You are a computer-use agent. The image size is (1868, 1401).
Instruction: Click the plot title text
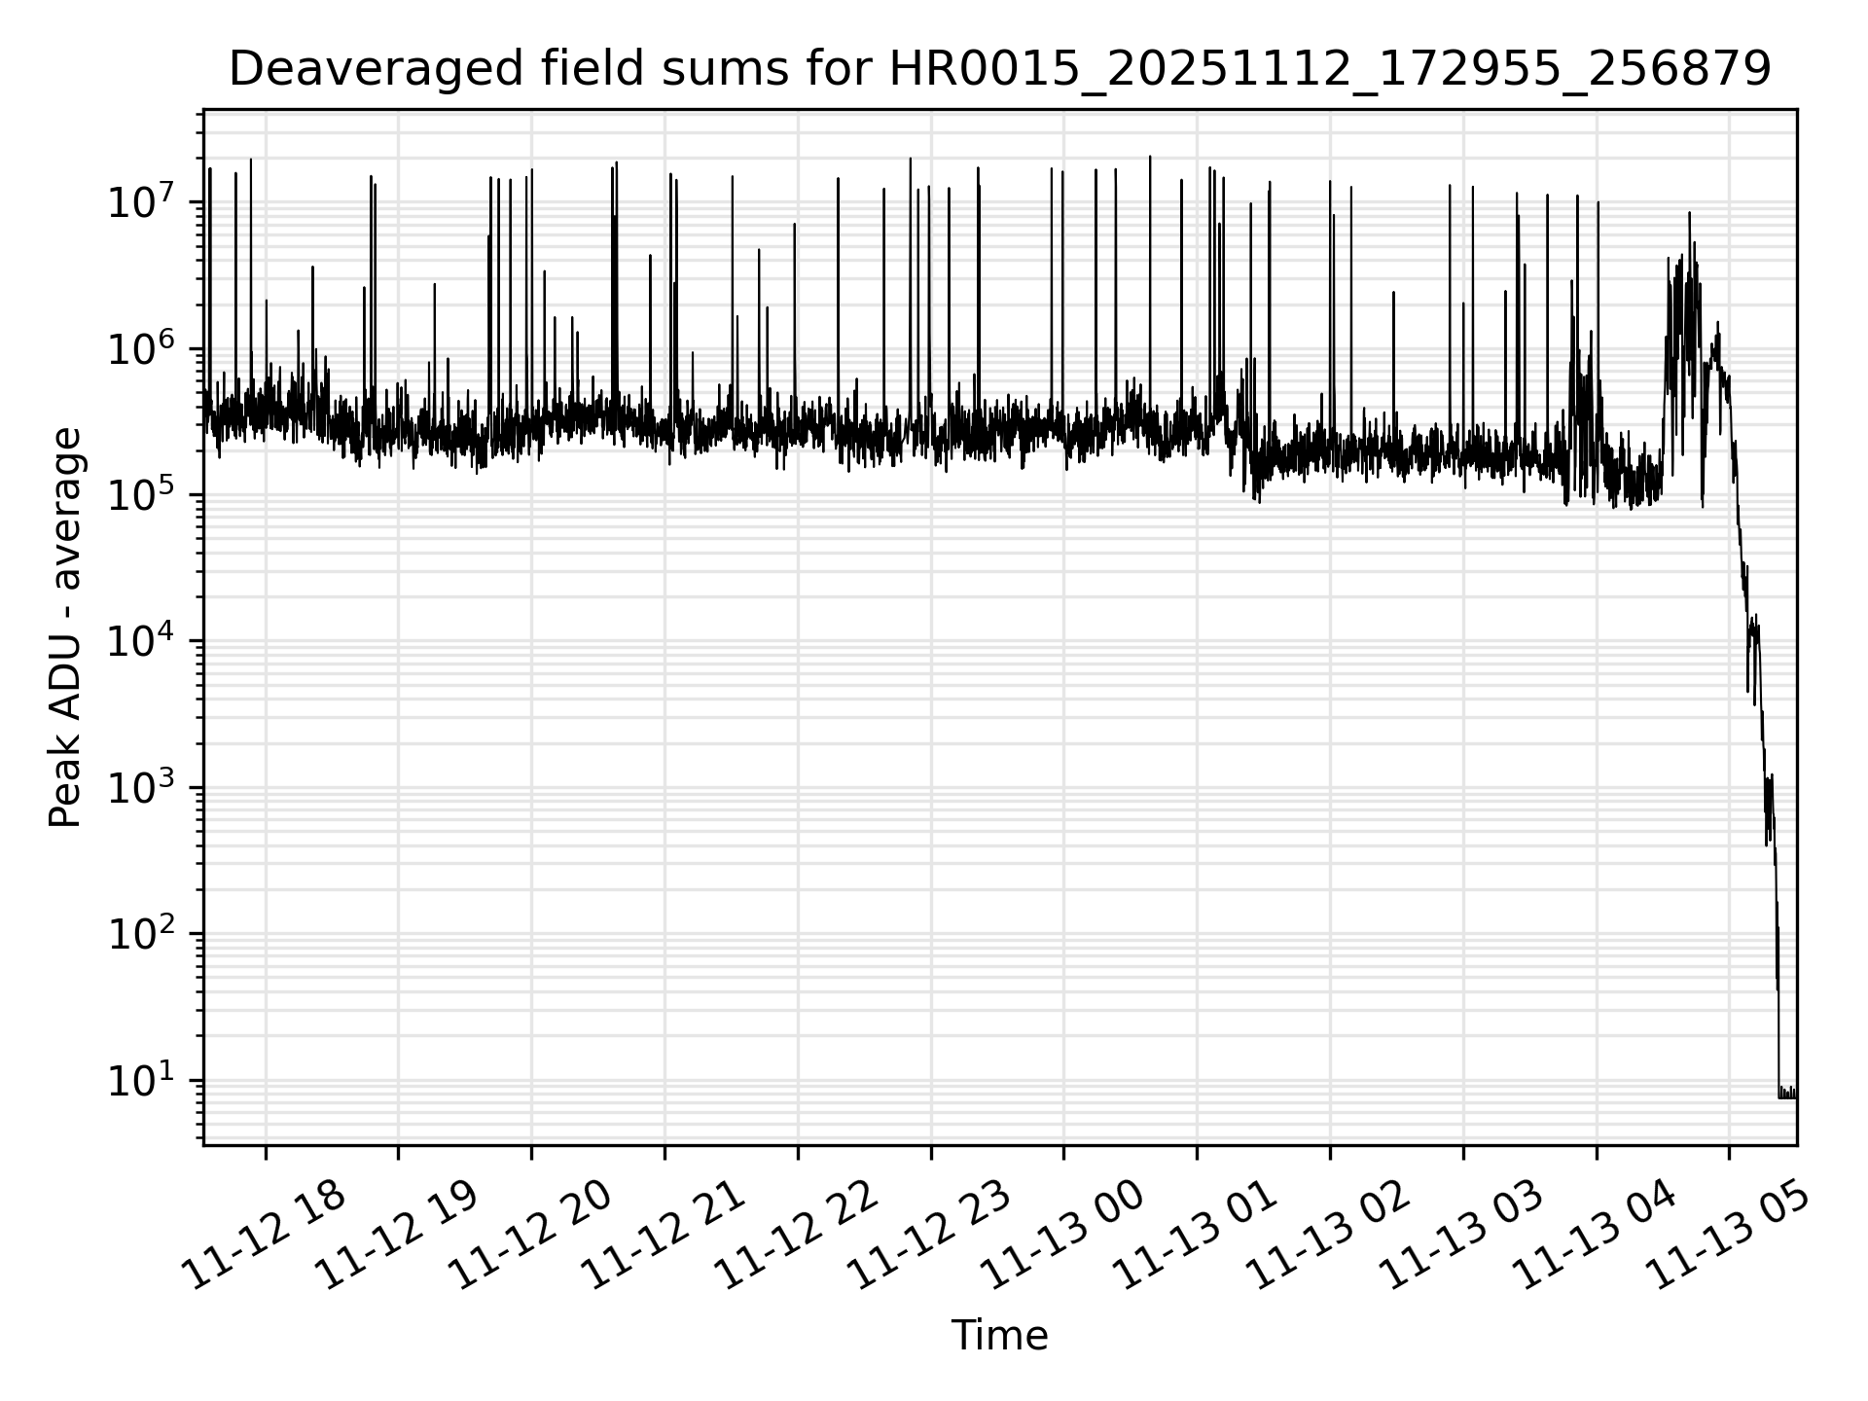[x=999, y=70]
